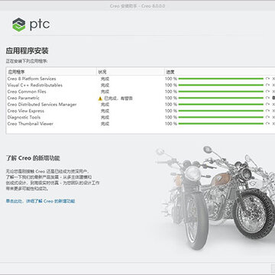Click the restart icon for Creo Thumbnail Viewer
Screen dimensions: 275x275
[267, 124]
